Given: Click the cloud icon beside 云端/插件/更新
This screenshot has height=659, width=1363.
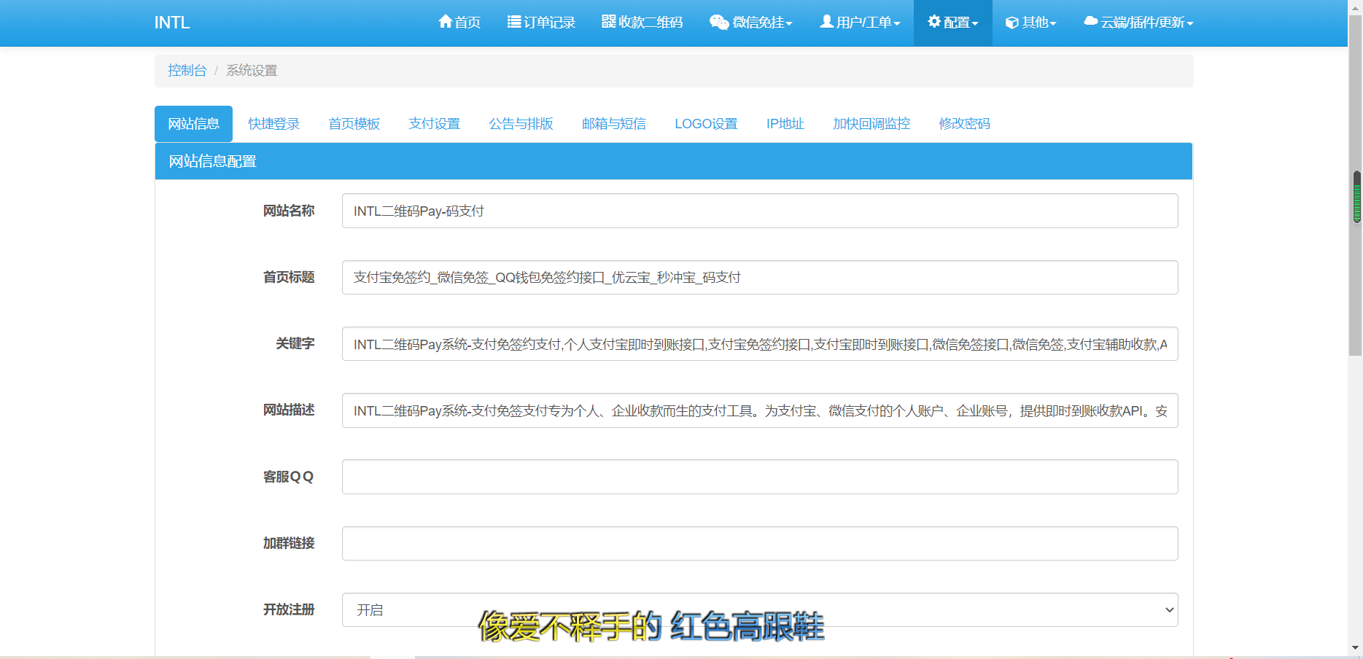Looking at the screenshot, I should tap(1091, 22).
